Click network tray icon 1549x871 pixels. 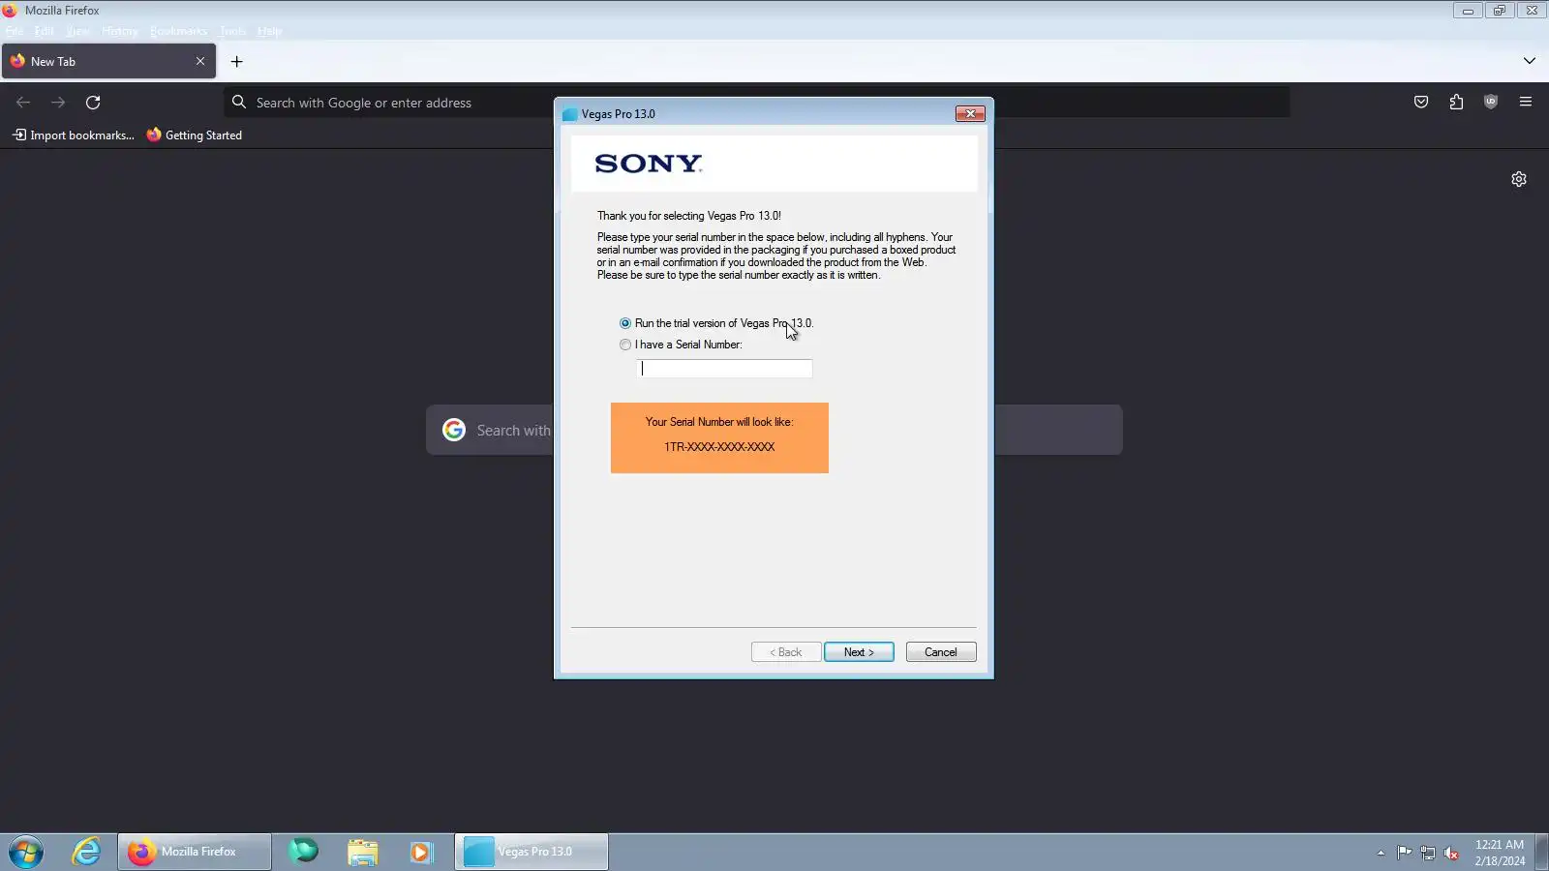click(1428, 853)
